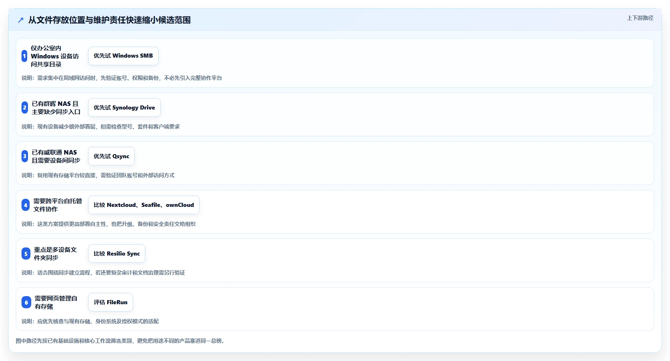Click the note starting 这类方案提供更高部署自主性
Image resolution: width=670 pixels, height=361 pixels.
(x=108, y=224)
